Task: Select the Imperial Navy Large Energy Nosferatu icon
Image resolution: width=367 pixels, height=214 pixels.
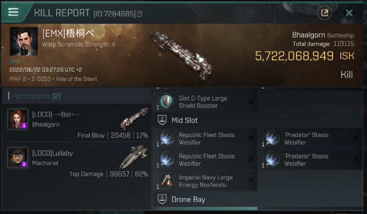Action: (167, 181)
